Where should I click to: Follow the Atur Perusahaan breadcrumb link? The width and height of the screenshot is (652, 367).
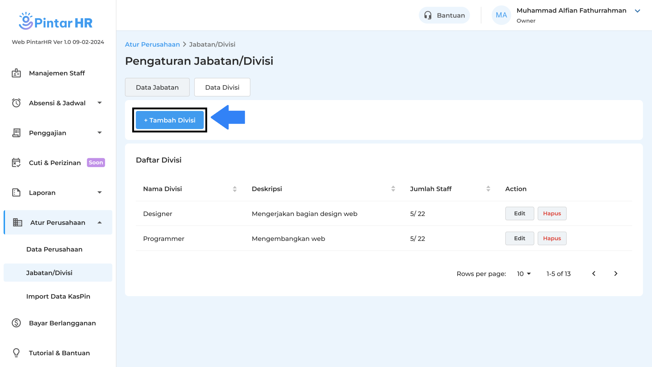click(x=152, y=44)
